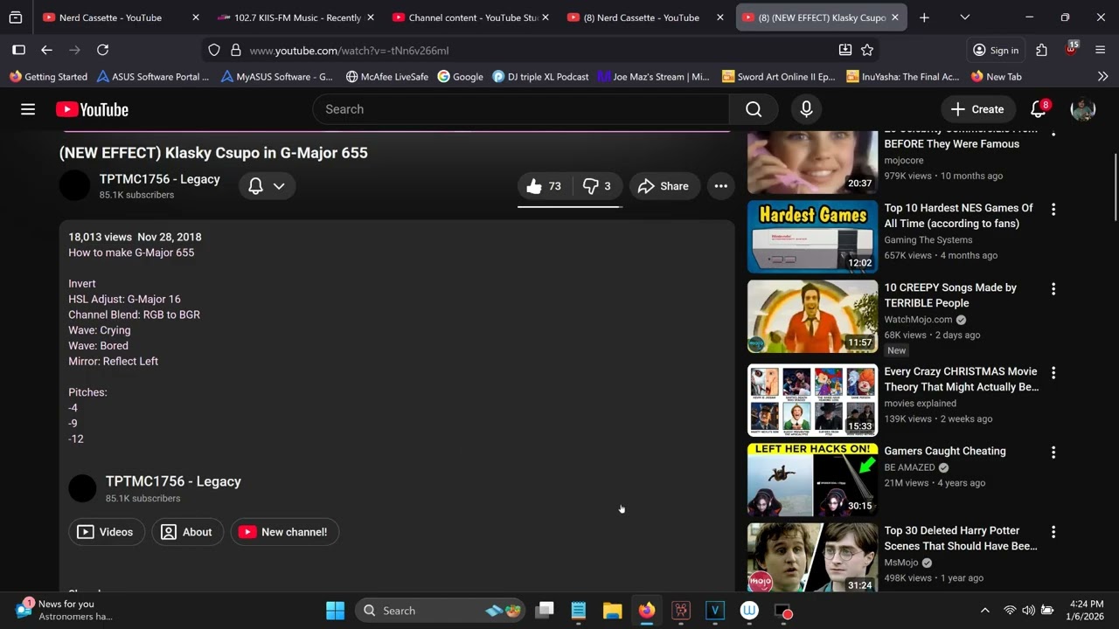Open the notifications bell with 8 alerts

tap(1039, 109)
